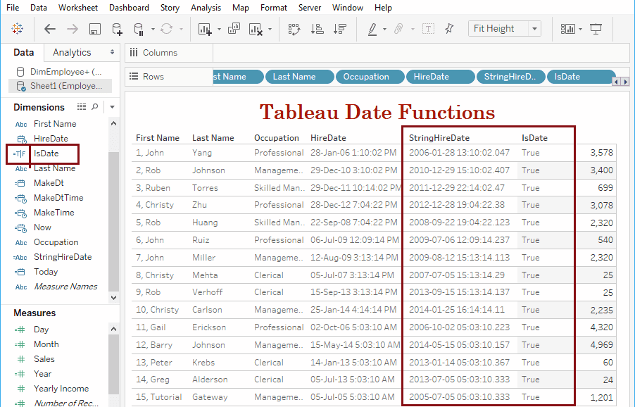Screen dimensions: 635x407
Task: Click the Pause Auto Updates icon
Action: [x=139, y=29]
